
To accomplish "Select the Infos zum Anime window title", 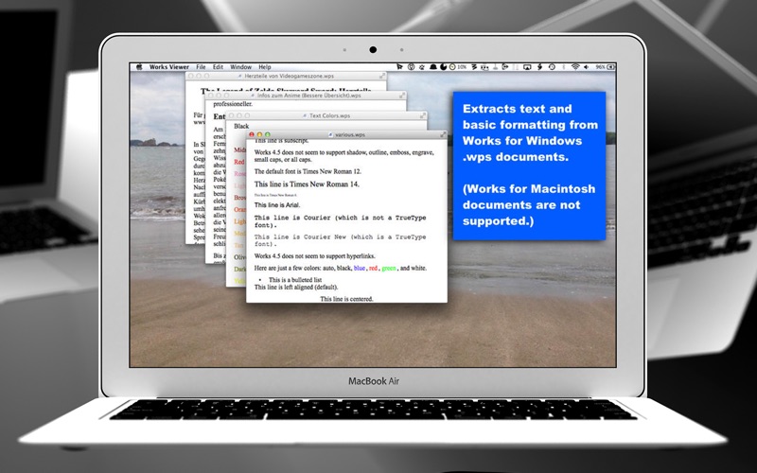I will click(309, 96).
